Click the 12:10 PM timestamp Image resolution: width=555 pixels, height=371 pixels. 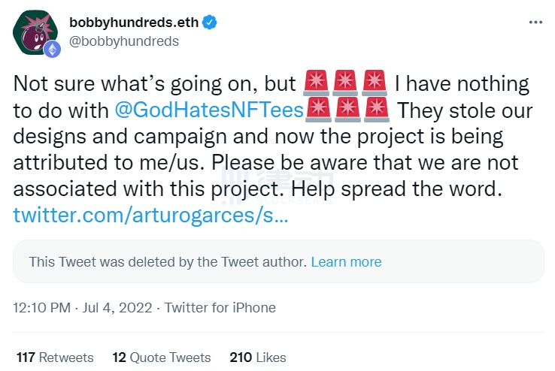[x=42, y=307]
